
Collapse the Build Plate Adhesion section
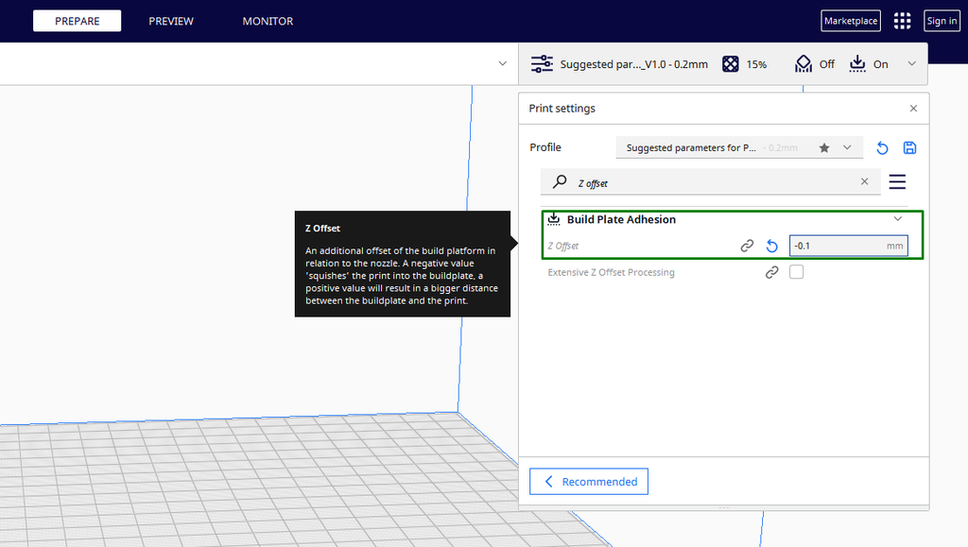tap(898, 219)
